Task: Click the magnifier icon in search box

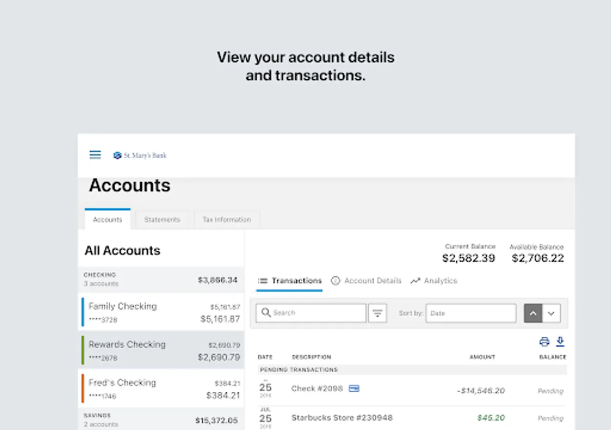Action: tap(266, 313)
